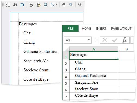137x103 pixels.
Task: Select row 1 header
Action: click(x=66, y=56)
